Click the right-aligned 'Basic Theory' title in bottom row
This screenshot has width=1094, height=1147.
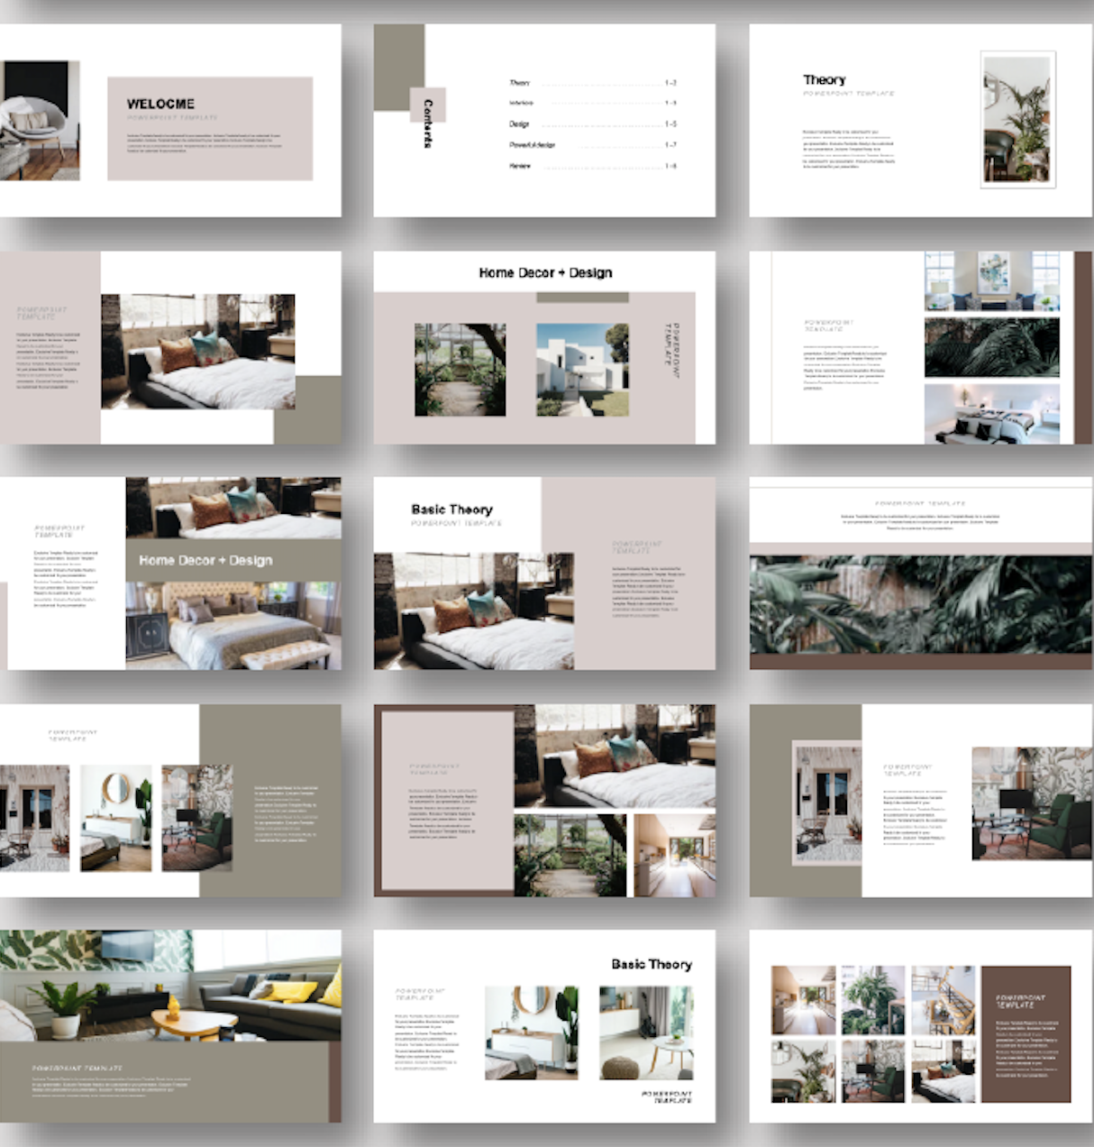[x=651, y=964]
